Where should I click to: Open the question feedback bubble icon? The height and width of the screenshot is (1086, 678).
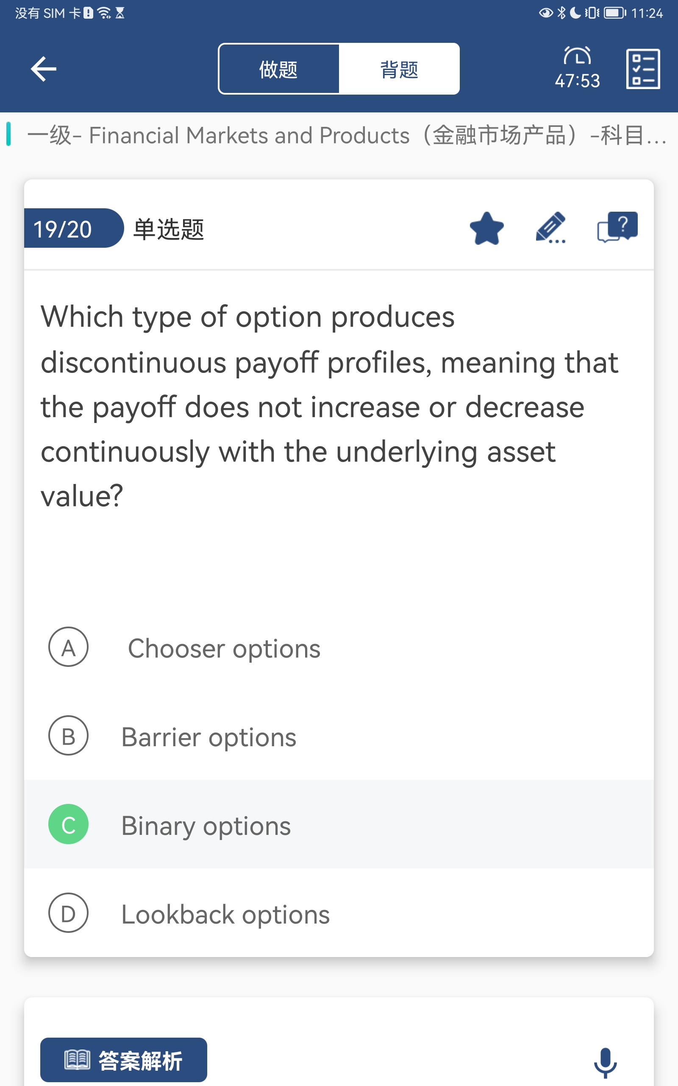(617, 227)
